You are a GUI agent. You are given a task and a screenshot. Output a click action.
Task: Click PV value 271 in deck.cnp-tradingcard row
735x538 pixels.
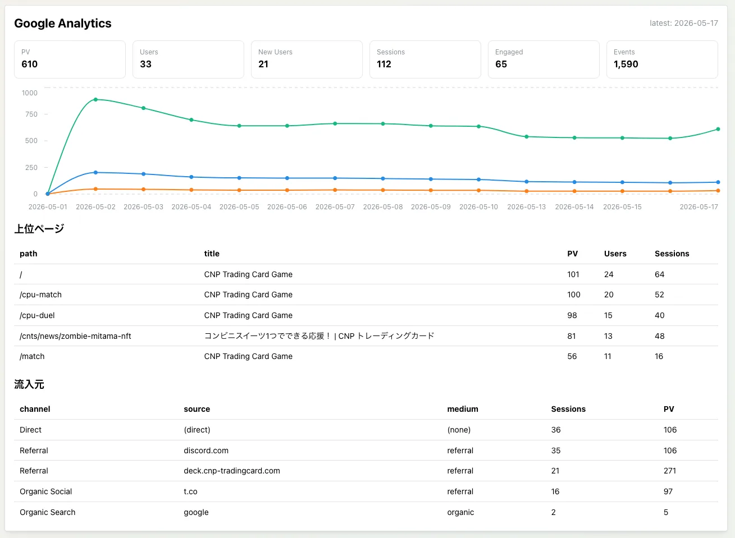point(670,471)
